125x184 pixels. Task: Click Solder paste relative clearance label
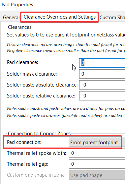click(41, 96)
